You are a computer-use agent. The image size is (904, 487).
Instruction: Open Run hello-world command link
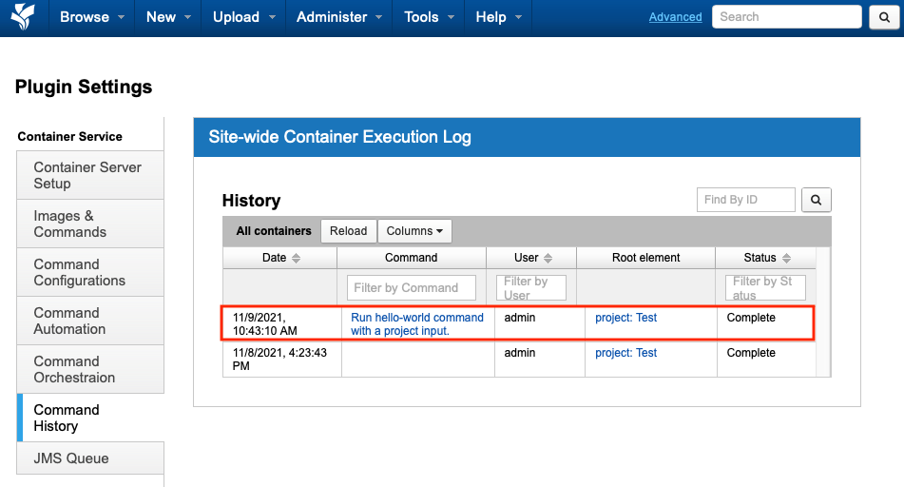pos(416,323)
